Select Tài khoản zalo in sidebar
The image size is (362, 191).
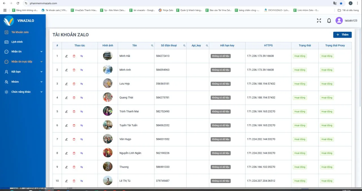(x=20, y=32)
